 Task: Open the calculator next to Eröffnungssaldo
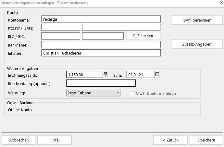[x=106, y=75]
